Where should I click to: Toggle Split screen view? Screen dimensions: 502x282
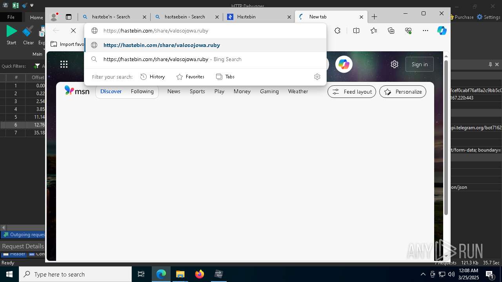pyautogui.click(x=356, y=31)
